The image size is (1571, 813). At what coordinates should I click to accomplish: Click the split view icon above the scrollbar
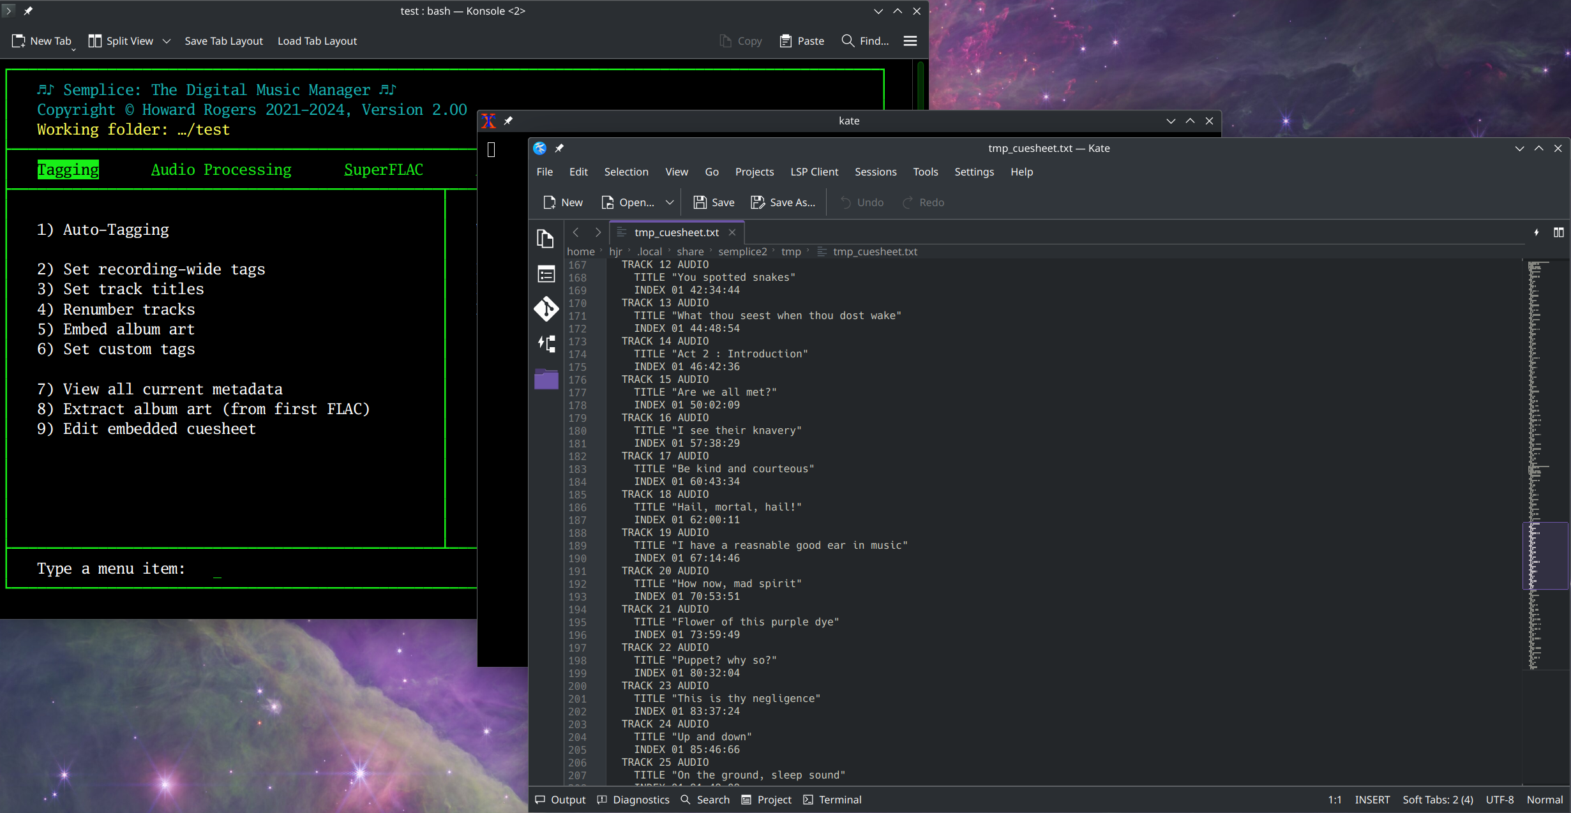(x=1560, y=232)
